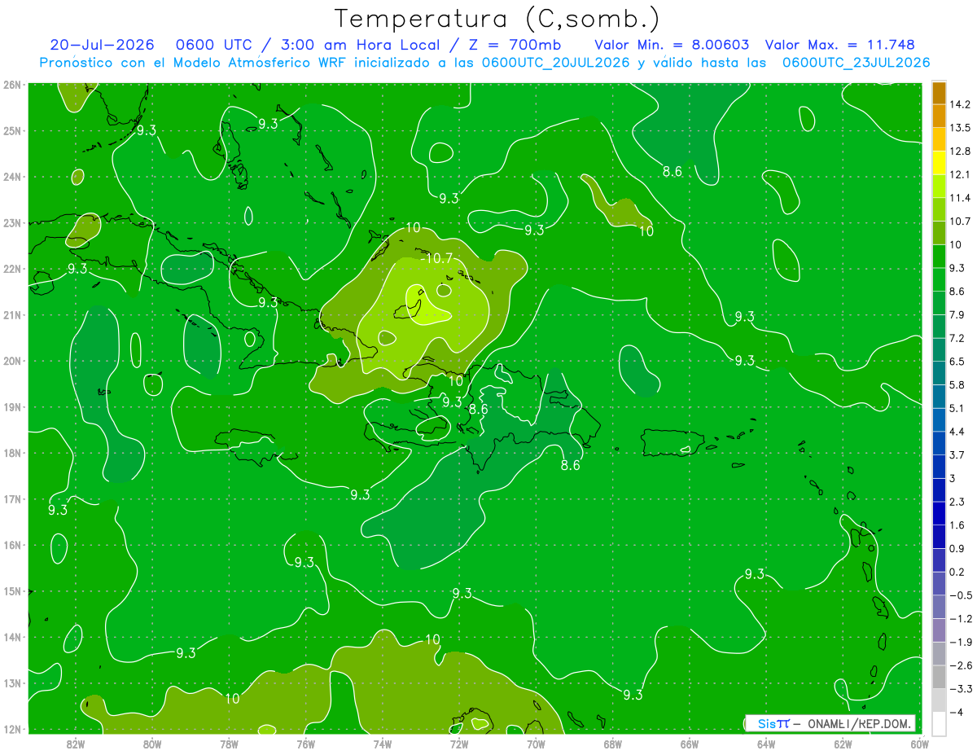Image resolution: width=977 pixels, height=755 pixels.
Task: Click the dark blue colorbar swatch between 2.3 and 1.6
Action: pos(939,513)
